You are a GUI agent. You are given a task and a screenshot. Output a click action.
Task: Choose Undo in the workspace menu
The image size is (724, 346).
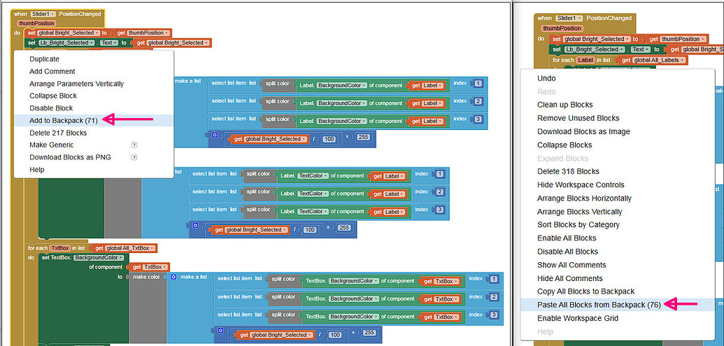(x=546, y=78)
